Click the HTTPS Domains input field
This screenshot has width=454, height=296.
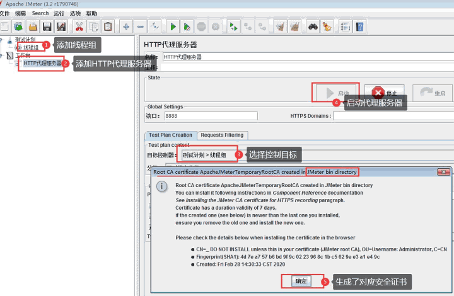point(393,116)
